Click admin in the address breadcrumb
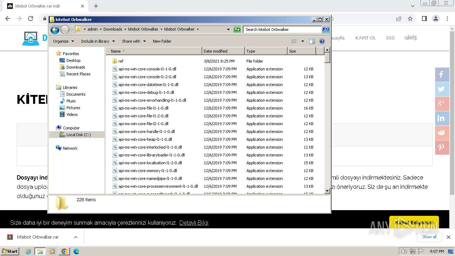 (x=92, y=30)
